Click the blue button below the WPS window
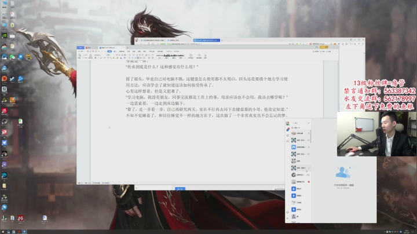This screenshot has width=417, height=234. (x=180, y=189)
